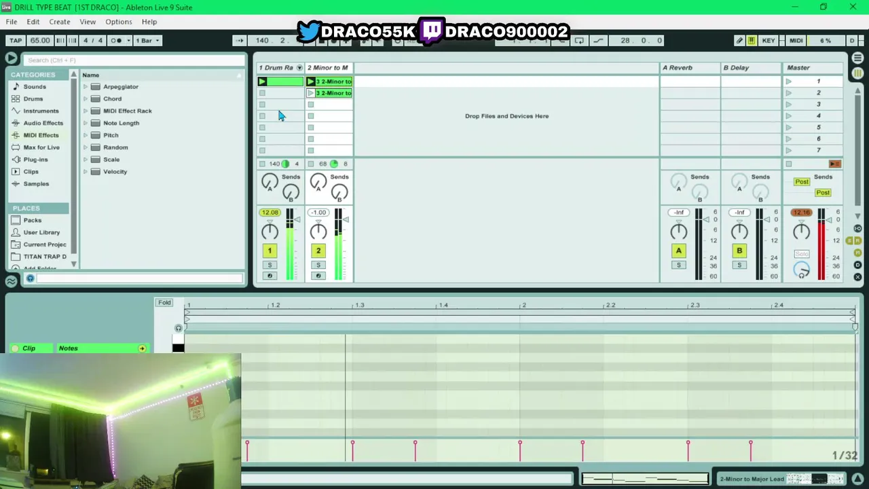Open quantization 1 Bar dropdown
Viewport: 869px width, 489px height.
point(147,41)
